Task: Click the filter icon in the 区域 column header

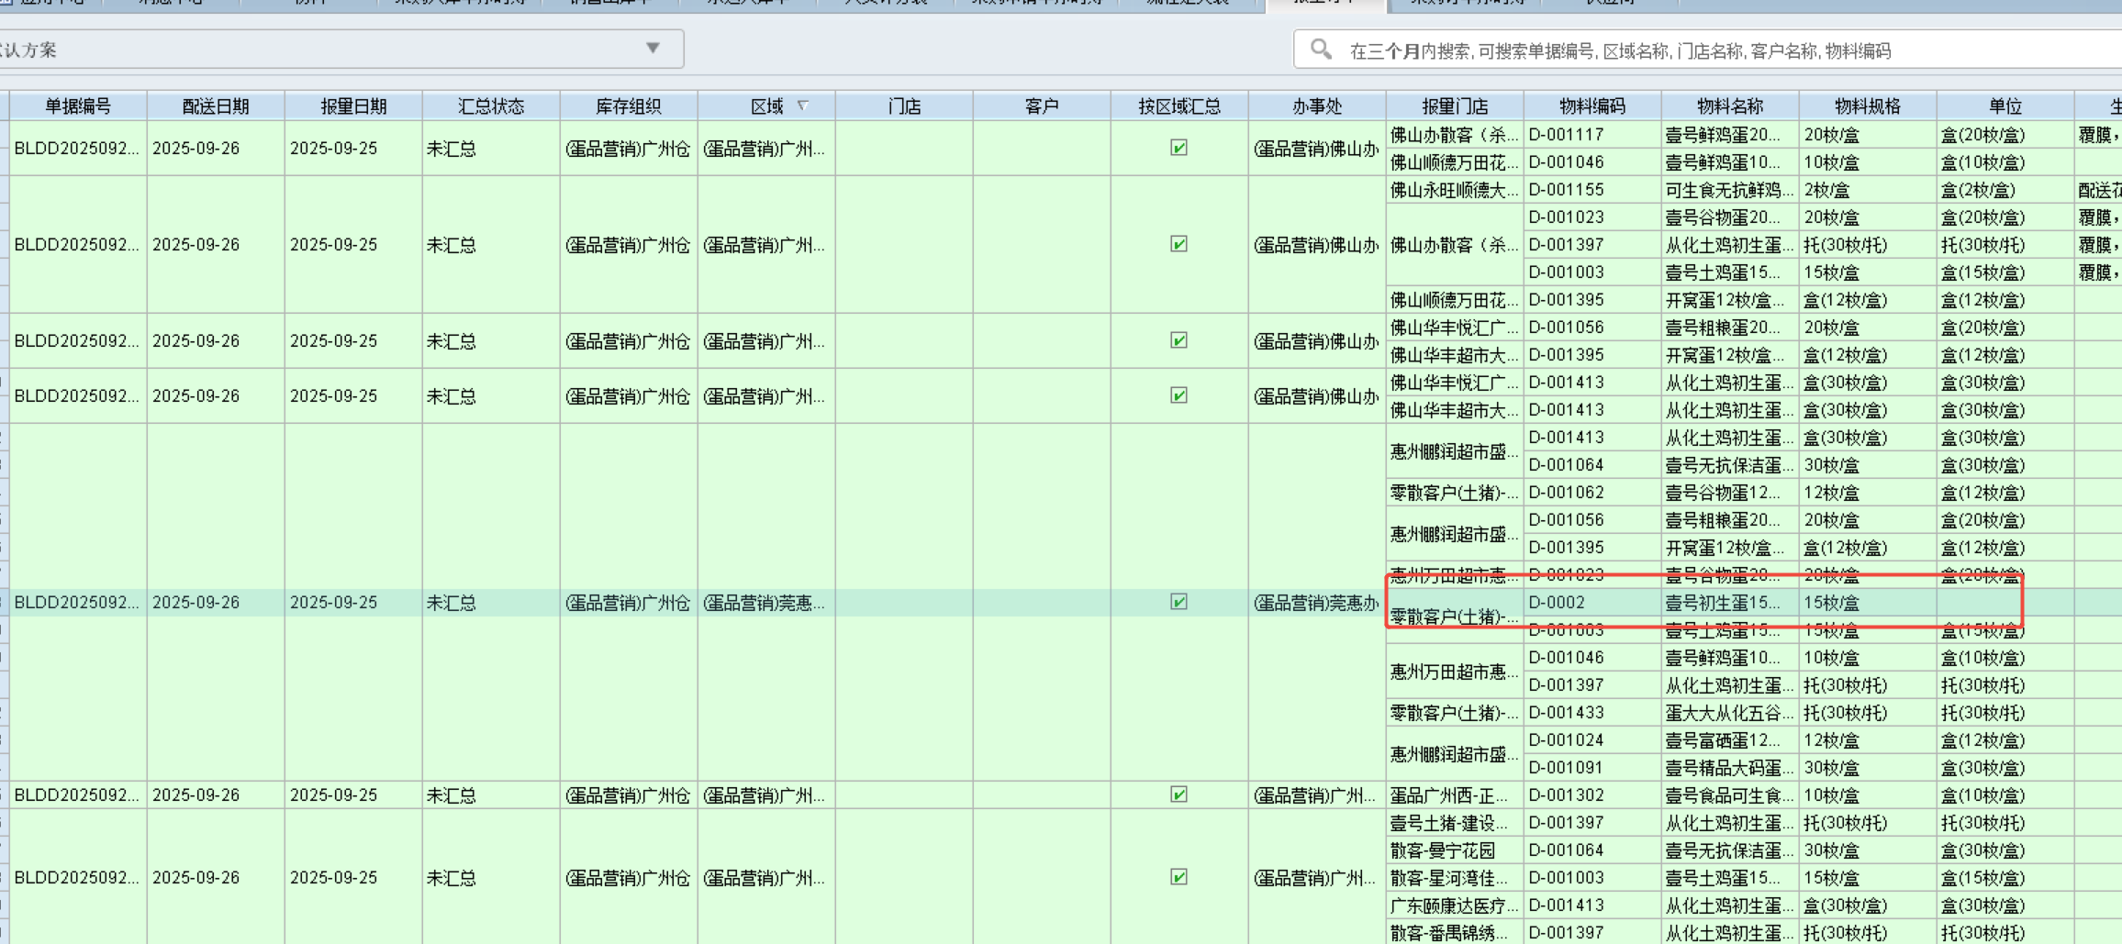Action: [803, 106]
